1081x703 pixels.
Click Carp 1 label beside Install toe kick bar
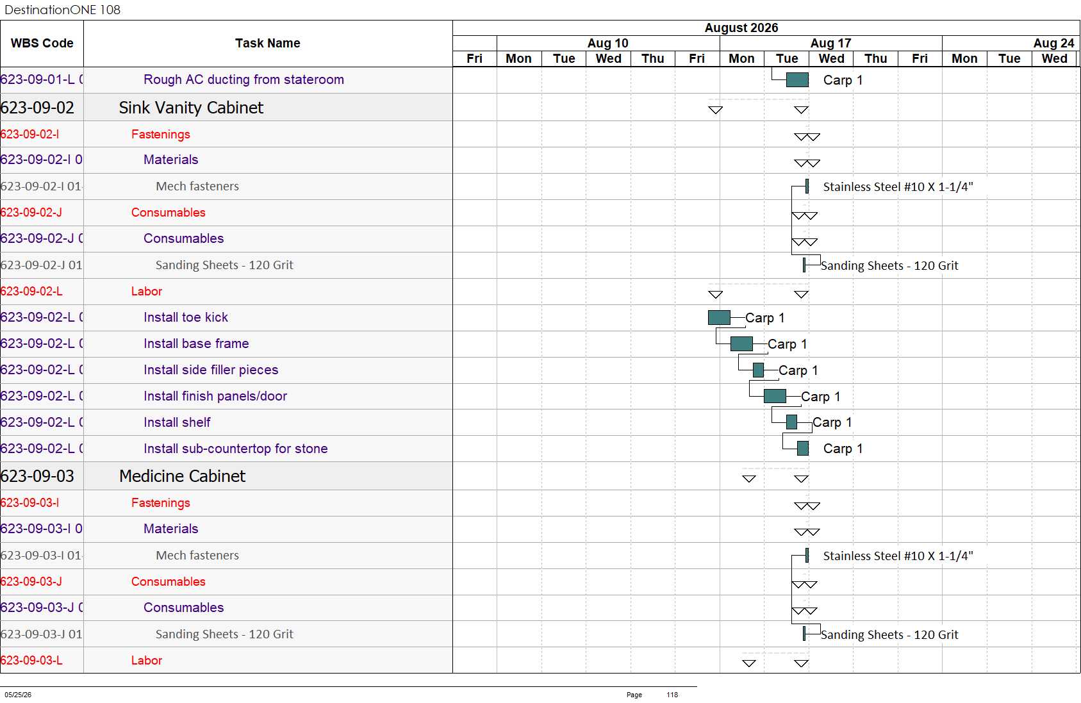[x=765, y=318]
